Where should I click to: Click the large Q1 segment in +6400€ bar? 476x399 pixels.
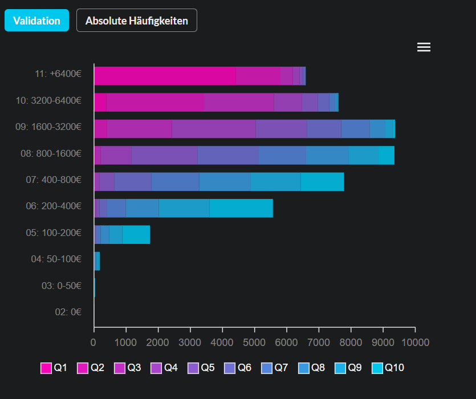click(x=165, y=76)
